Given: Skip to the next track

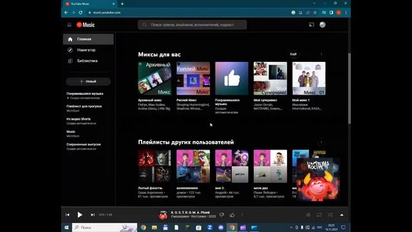Looking at the screenshot, I should pyautogui.click(x=93, y=215).
